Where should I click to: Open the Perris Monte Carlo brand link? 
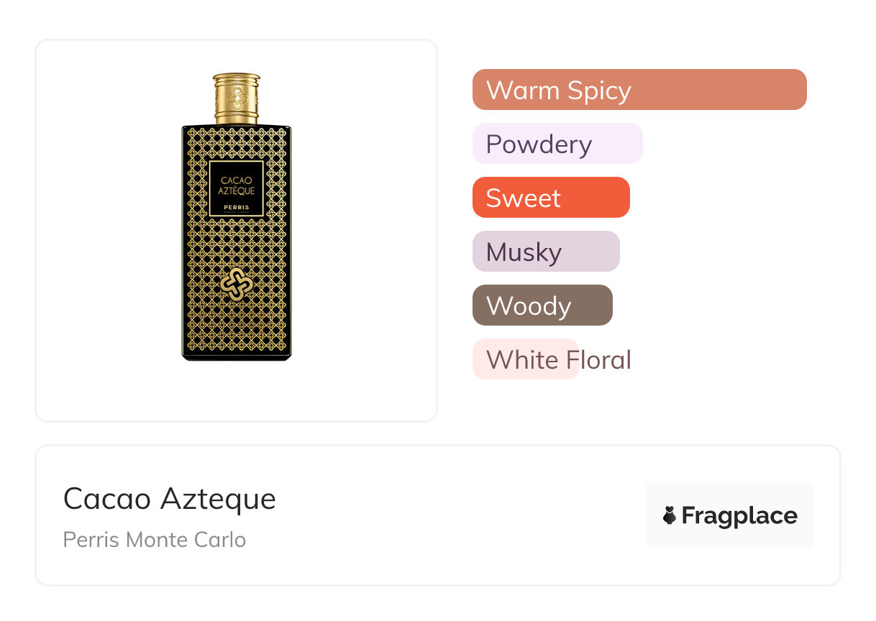pos(154,540)
